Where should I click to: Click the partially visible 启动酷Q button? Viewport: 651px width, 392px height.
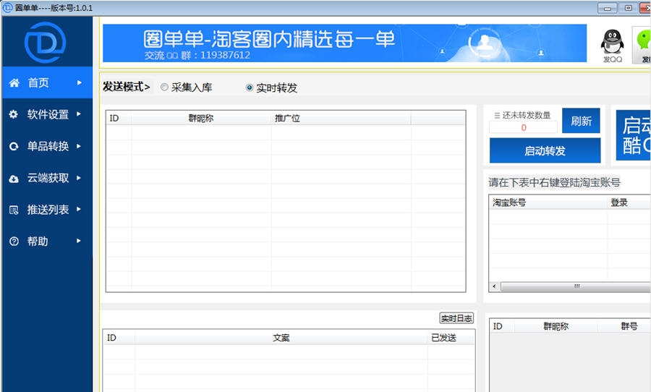[634, 135]
